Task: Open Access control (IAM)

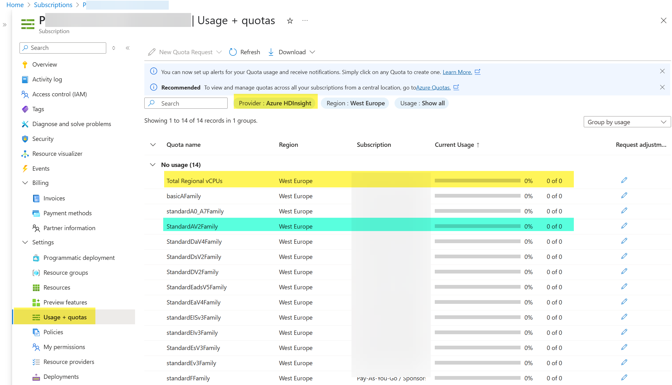Action: (x=59, y=94)
